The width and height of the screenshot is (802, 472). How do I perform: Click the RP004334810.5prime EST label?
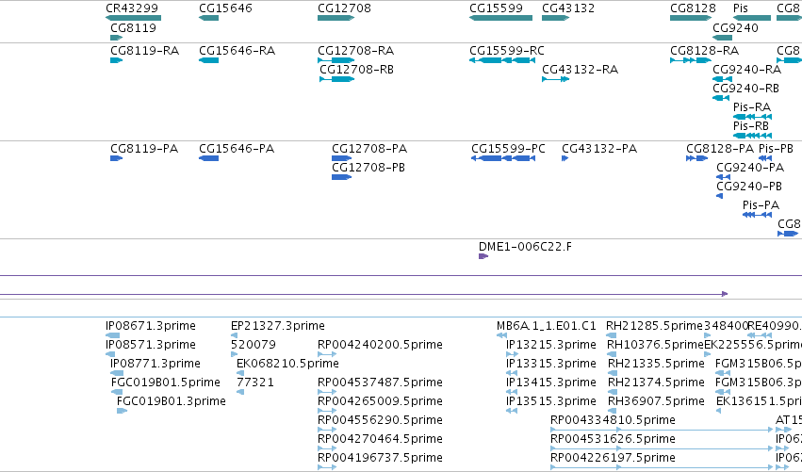pyautogui.click(x=613, y=421)
